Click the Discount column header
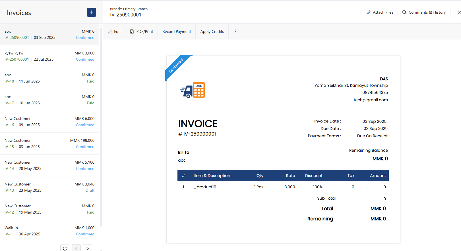 (314, 176)
